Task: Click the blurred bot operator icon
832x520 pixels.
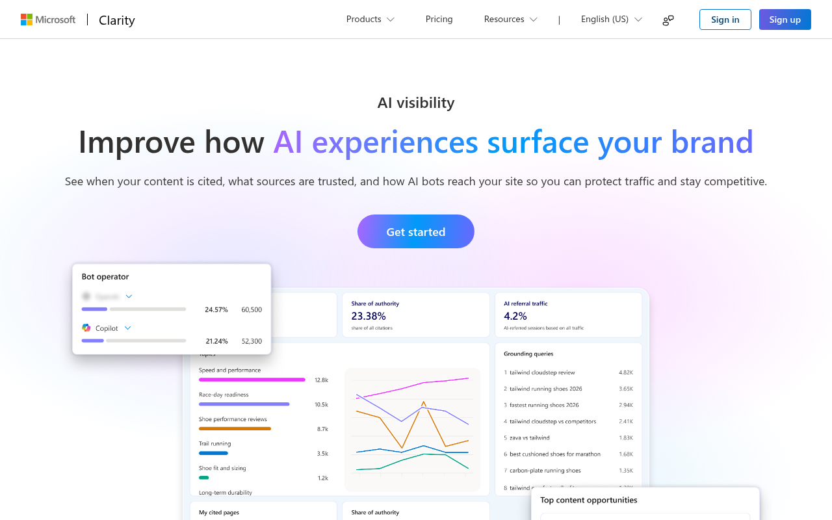Action: tap(86, 296)
